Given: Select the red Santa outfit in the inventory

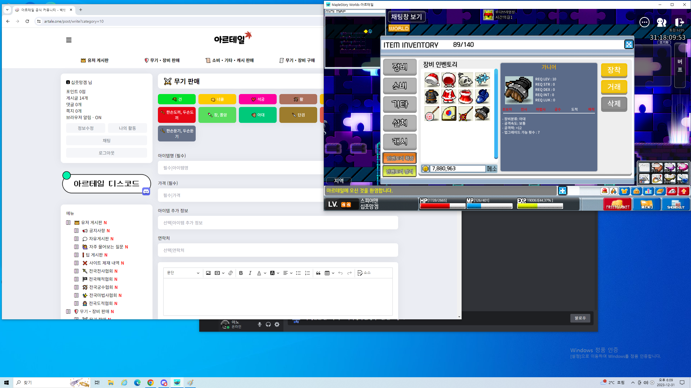Looking at the screenshot, I should pos(449,96).
